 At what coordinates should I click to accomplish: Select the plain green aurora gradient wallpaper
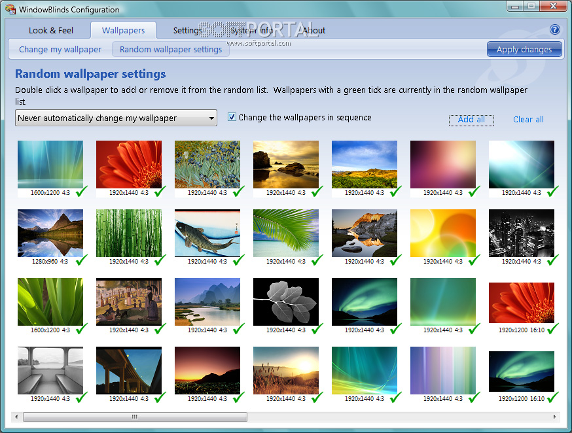pyautogui.click(x=443, y=302)
